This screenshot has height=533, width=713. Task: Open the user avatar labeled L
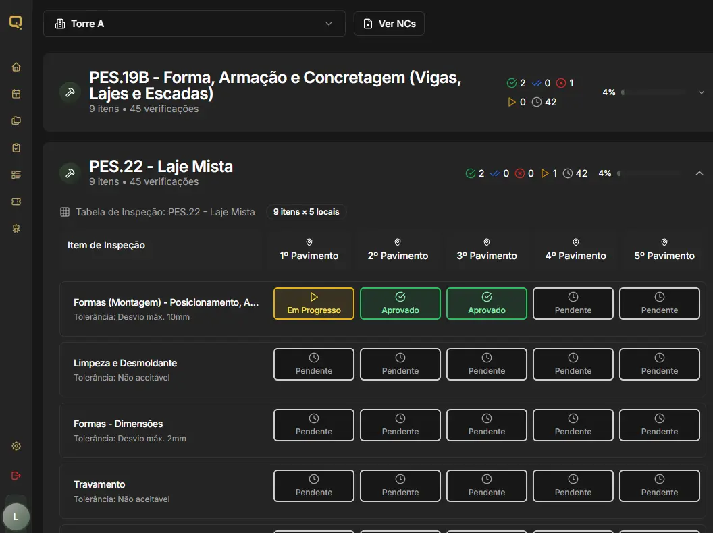click(x=16, y=517)
